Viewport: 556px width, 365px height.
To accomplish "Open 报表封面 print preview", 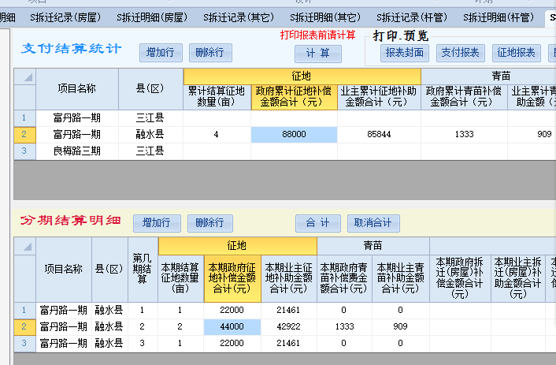I will (x=404, y=53).
